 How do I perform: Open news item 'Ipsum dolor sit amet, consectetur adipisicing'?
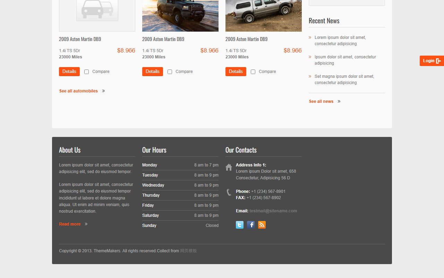point(345,60)
